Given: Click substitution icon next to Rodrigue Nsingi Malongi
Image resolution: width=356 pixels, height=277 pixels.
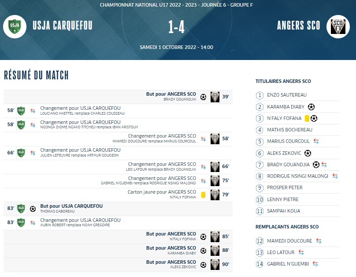Looking at the screenshot, I should [335, 176].
